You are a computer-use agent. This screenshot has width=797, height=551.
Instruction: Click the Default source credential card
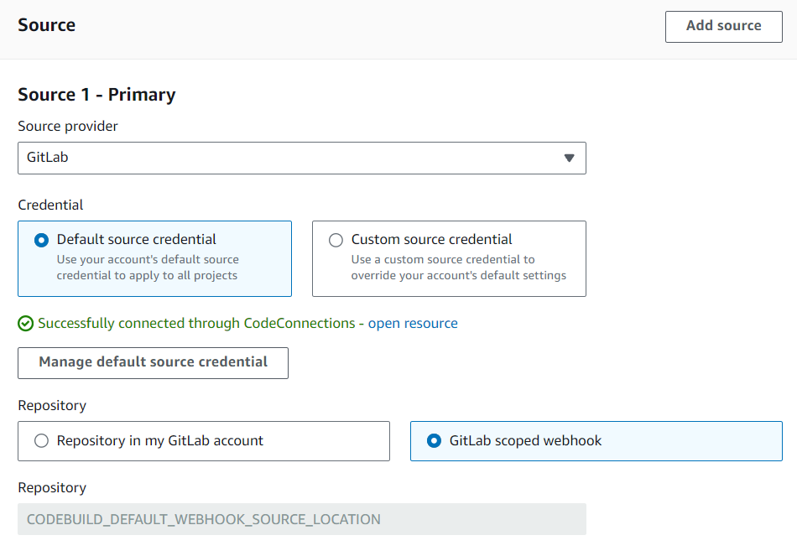click(154, 258)
